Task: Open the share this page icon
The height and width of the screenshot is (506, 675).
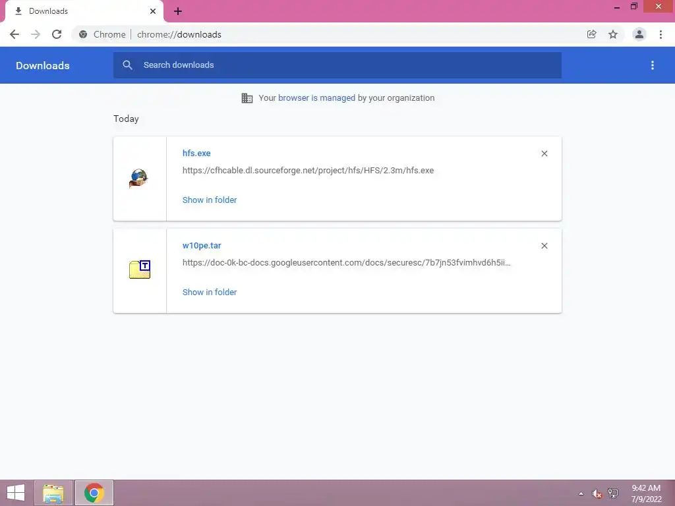Action: pos(591,34)
